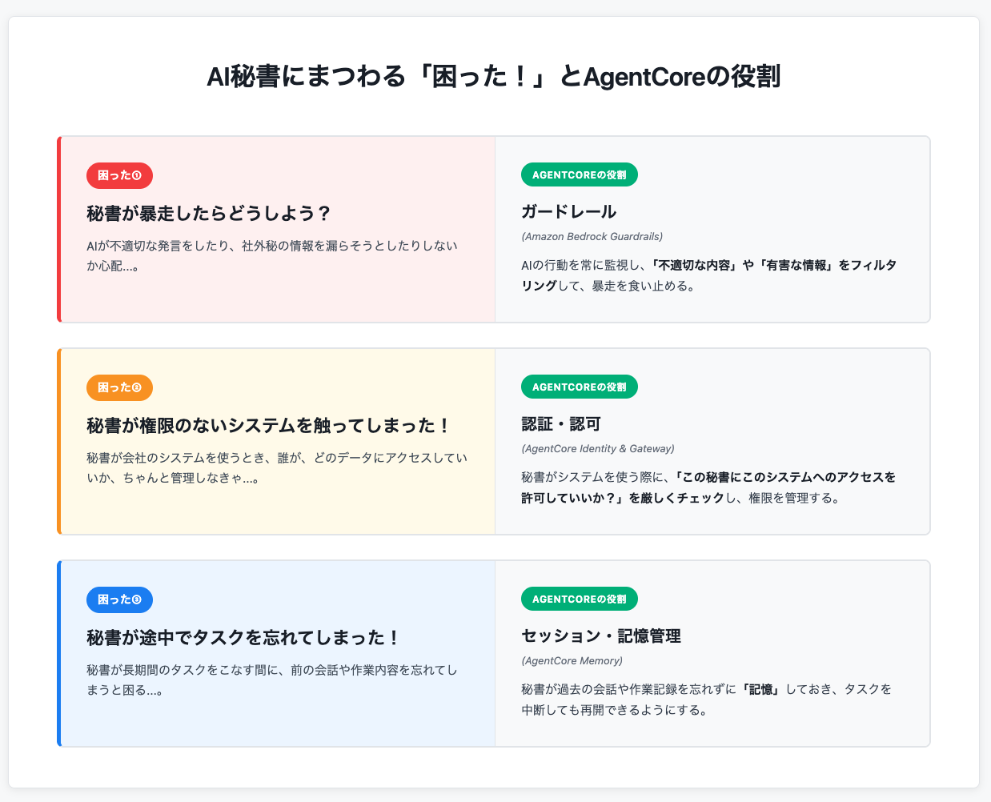
Task: Click the 認証・認可 heading
Action: 560,424
